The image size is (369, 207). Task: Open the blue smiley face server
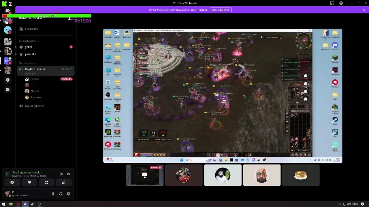[x=8, y=30]
